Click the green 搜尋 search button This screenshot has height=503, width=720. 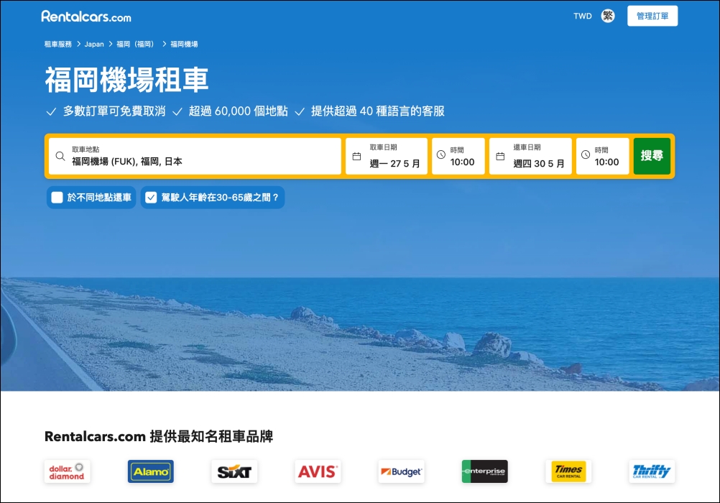(652, 156)
